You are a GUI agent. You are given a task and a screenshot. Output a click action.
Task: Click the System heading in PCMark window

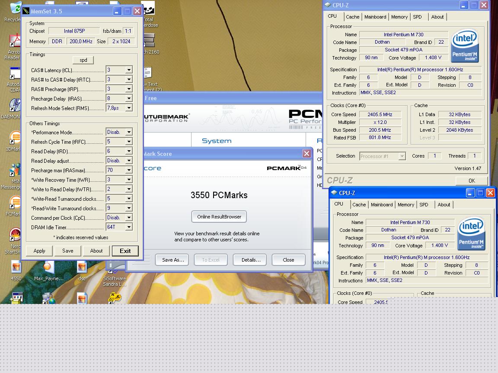(217, 141)
